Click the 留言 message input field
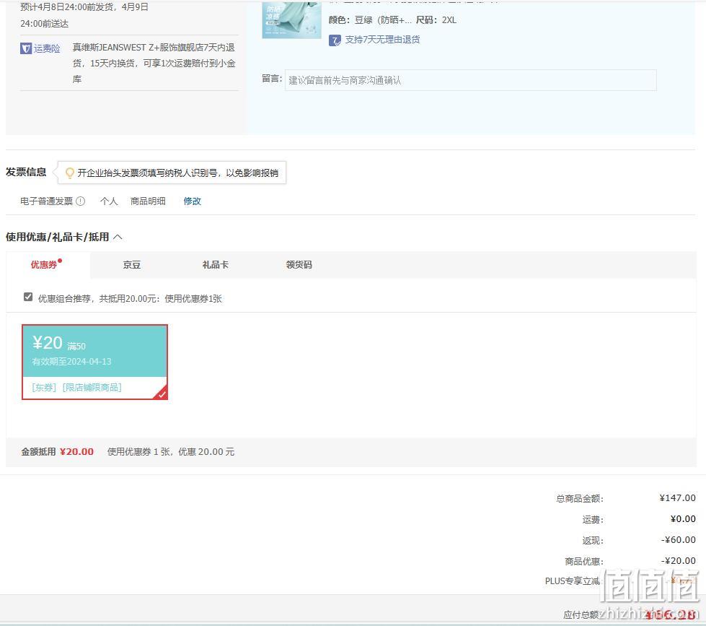The height and width of the screenshot is (626, 706). pos(470,80)
